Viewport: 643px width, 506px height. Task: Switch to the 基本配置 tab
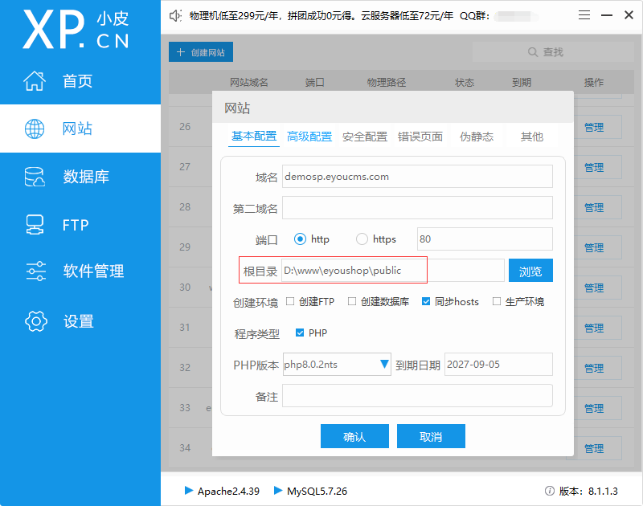point(254,136)
